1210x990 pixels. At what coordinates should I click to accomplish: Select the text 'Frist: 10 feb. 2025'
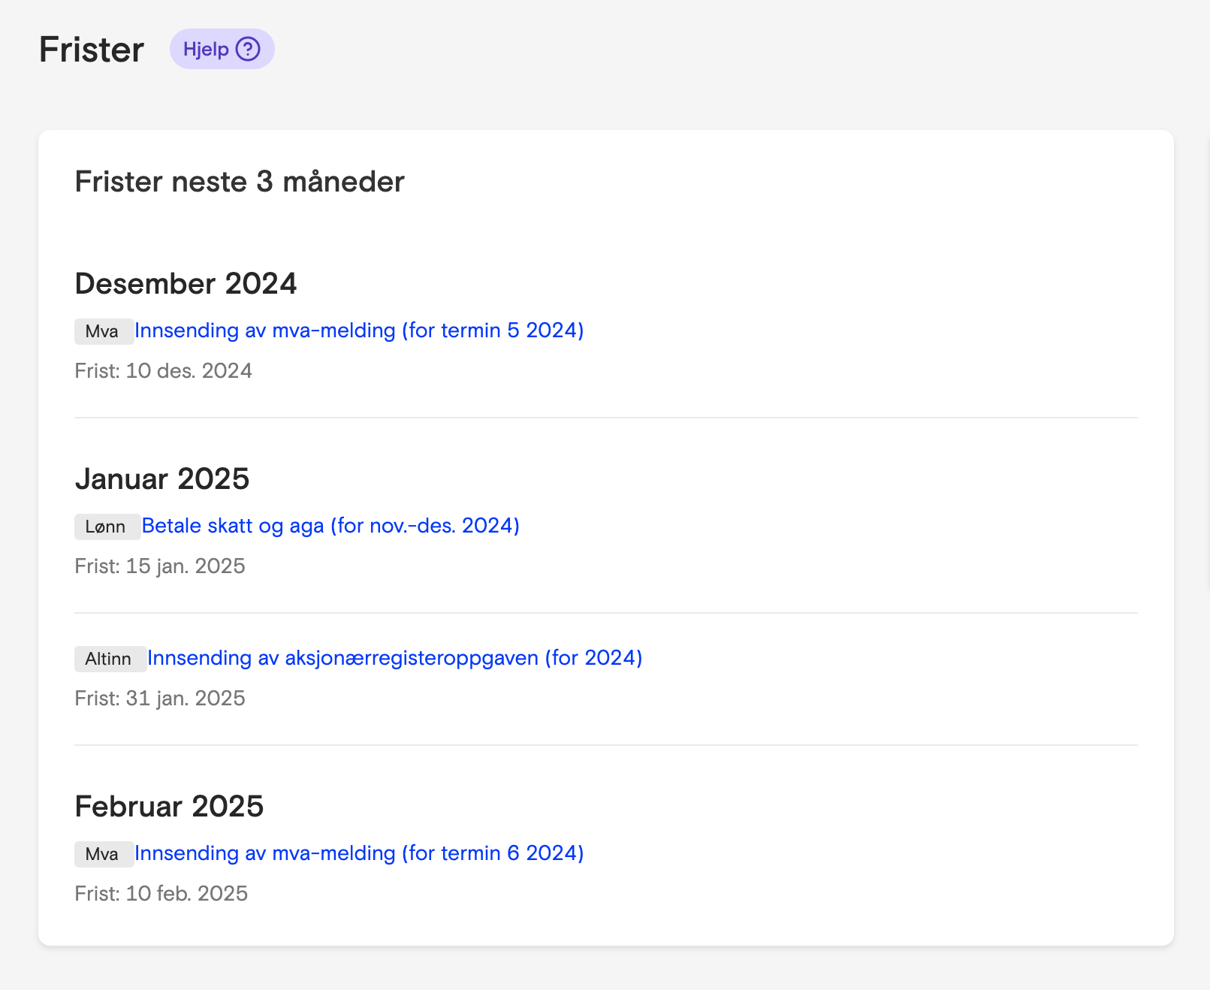pyautogui.click(x=161, y=894)
